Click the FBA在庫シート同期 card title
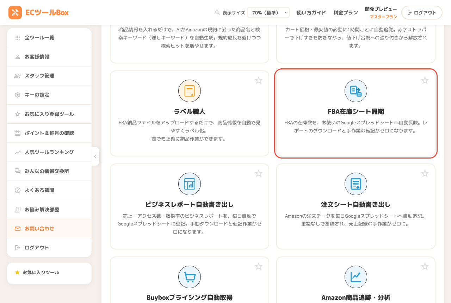 (x=356, y=112)
